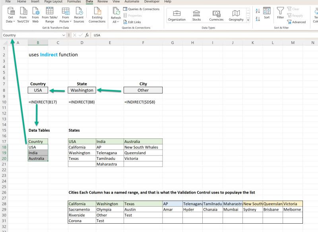
Task: Click the Insert Function fx icon
Action: pyautogui.click(x=87, y=35)
